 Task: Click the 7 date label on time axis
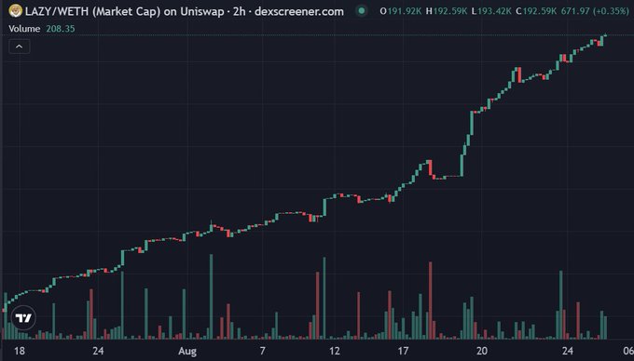click(262, 351)
